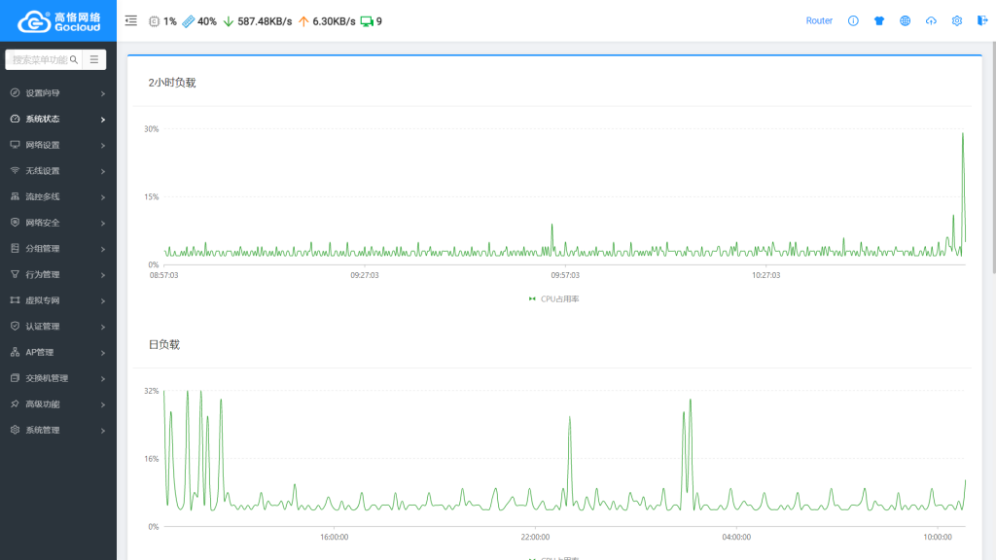Click the Router link
996x560 pixels.
click(x=819, y=21)
